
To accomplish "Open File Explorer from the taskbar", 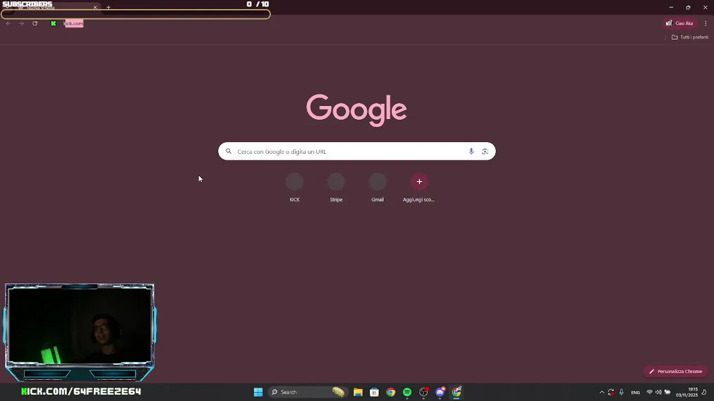I will (x=358, y=392).
